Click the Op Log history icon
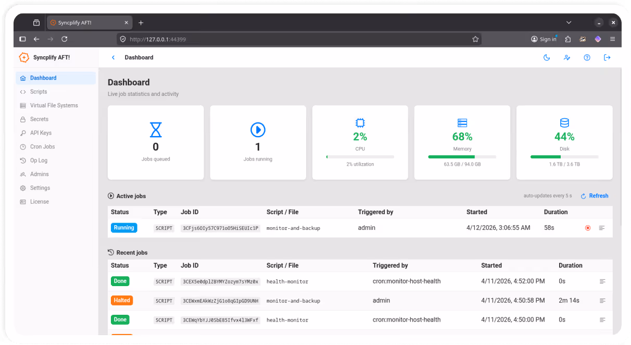The height and width of the screenshot is (345, 631). [x=23, y=161]
